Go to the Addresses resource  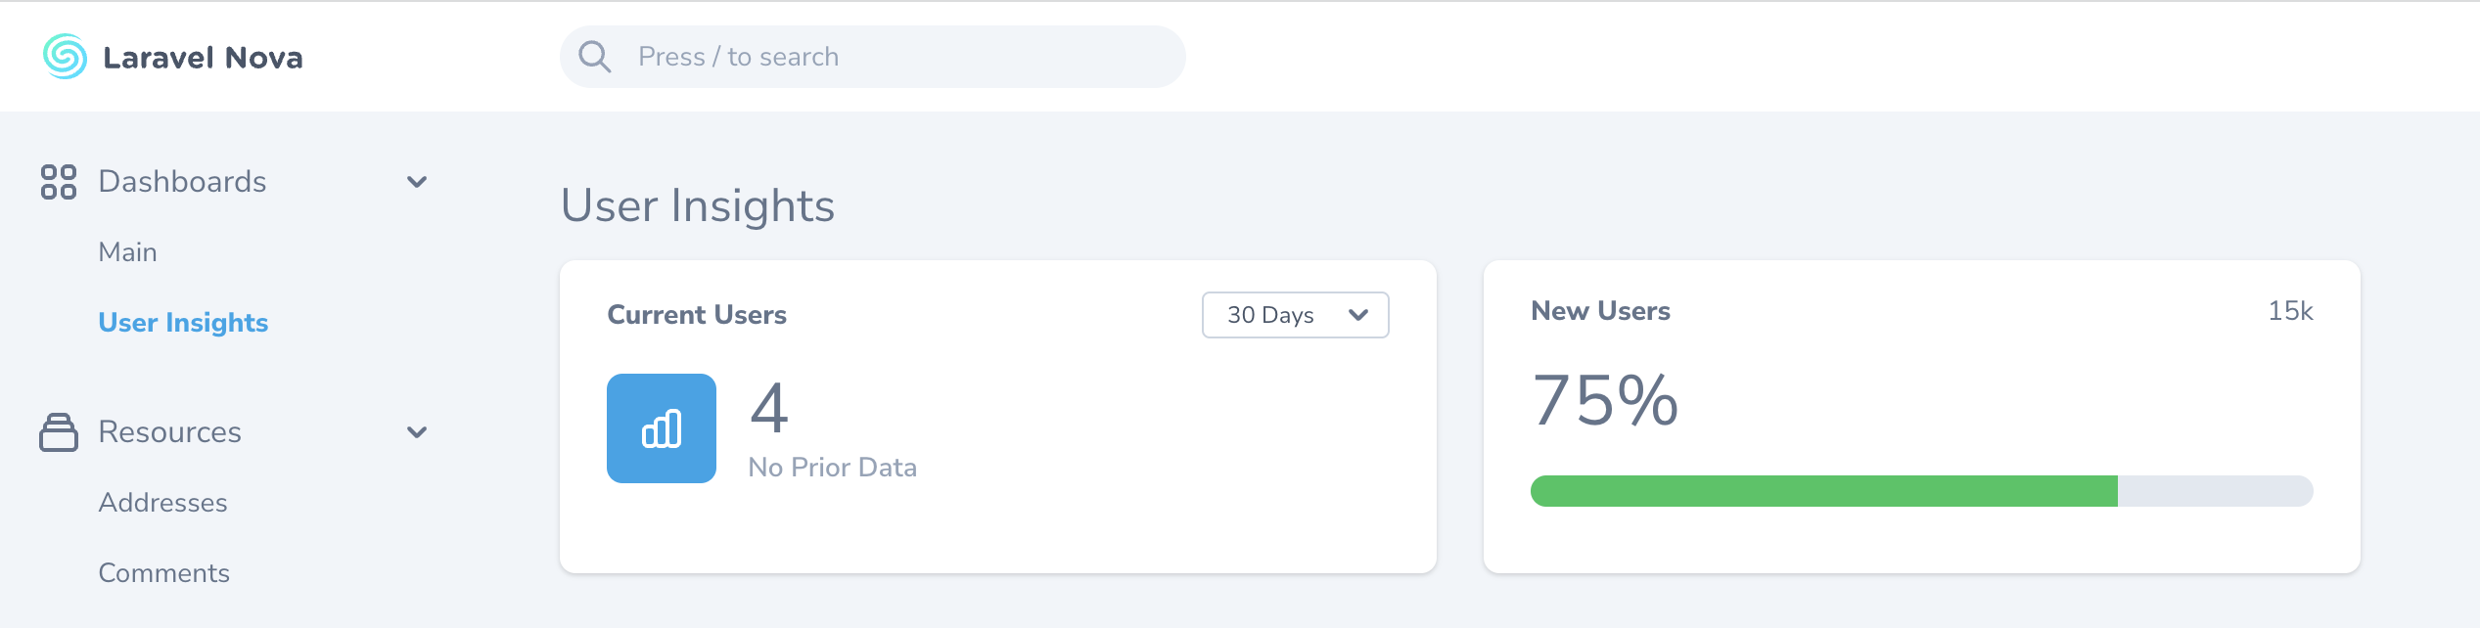click(x=163, y=503)
